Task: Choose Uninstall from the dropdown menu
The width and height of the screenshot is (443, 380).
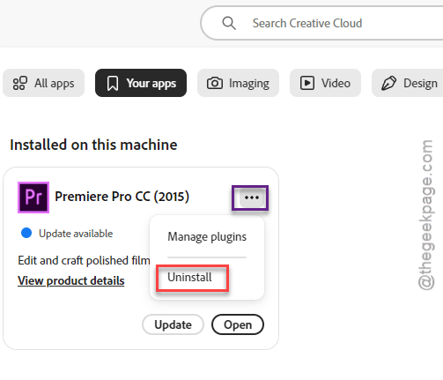Action: click(x=189, y=277)
